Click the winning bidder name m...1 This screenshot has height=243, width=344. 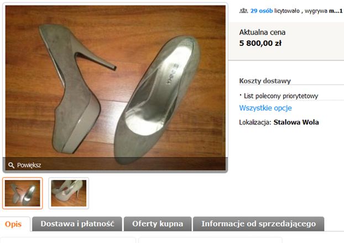[x=336, y=10]
